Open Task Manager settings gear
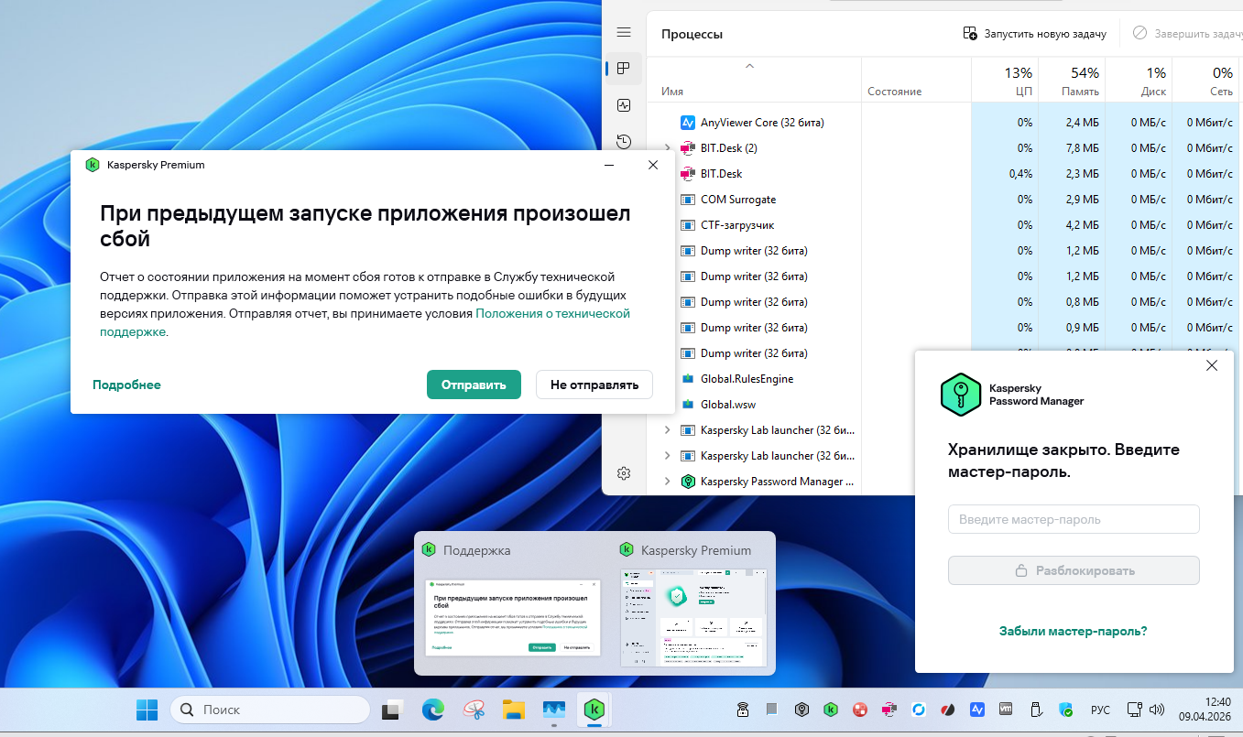The height and width of the screenshot is (737, 1243). coord(624,473)
